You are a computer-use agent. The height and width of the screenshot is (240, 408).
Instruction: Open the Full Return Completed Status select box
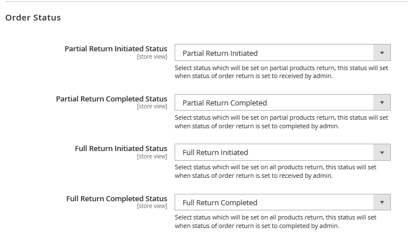[x=282, y=202]
